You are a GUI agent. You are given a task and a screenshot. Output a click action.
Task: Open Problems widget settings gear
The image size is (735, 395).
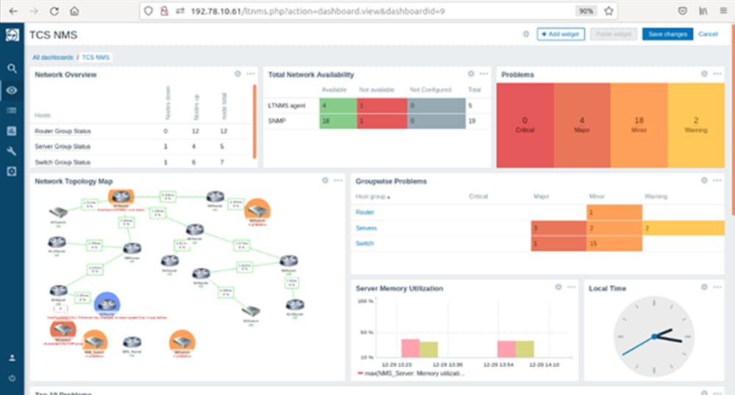tap(704, 74)
